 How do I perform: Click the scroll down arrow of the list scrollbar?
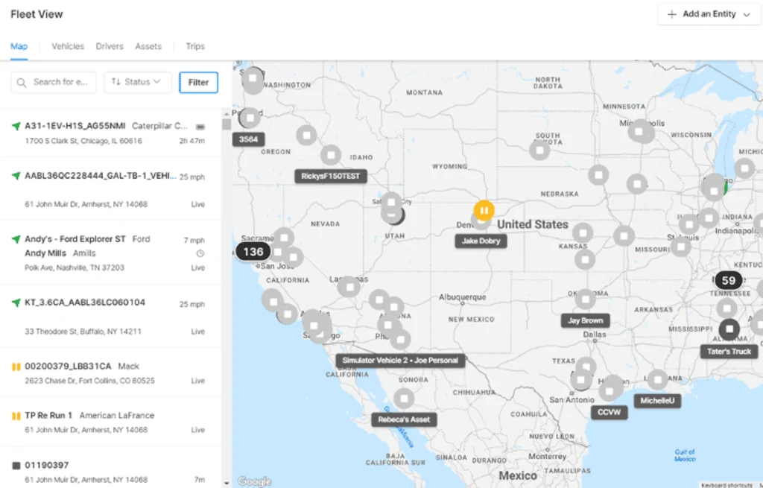tap(227, 483)
